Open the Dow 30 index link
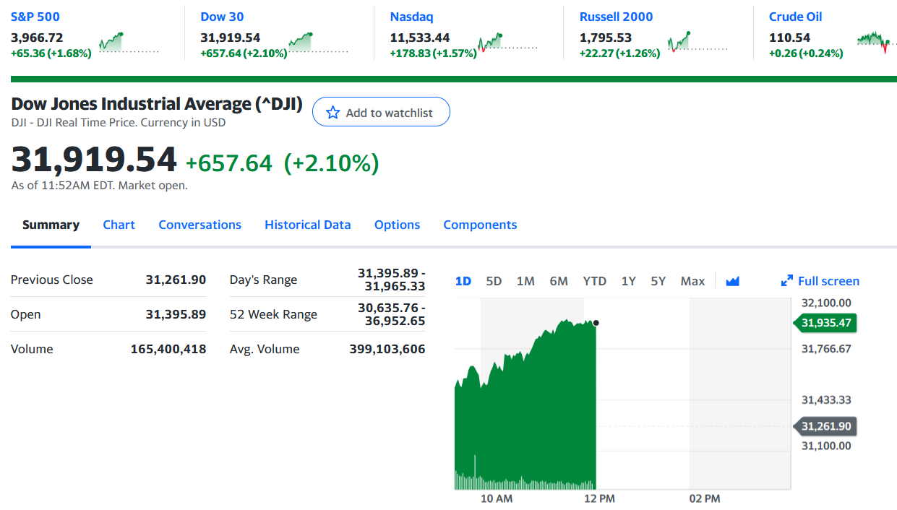This screenshot has height=510, width=897. 222,17
